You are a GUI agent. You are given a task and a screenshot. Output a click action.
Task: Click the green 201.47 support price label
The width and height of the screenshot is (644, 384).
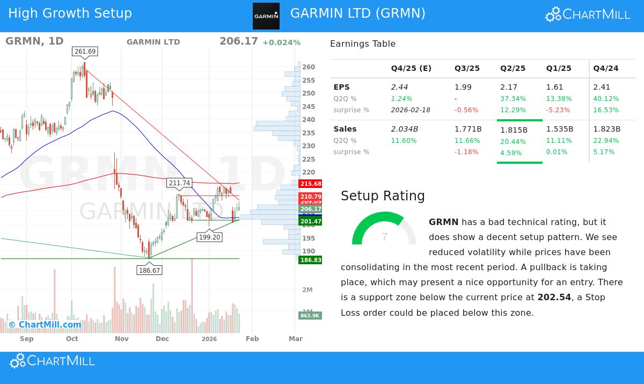point(310,221)
